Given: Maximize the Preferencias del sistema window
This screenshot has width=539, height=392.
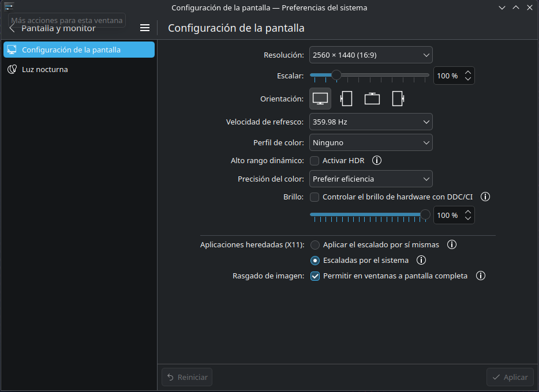Looking at the screenshot, I should click(x=516, y=7).
